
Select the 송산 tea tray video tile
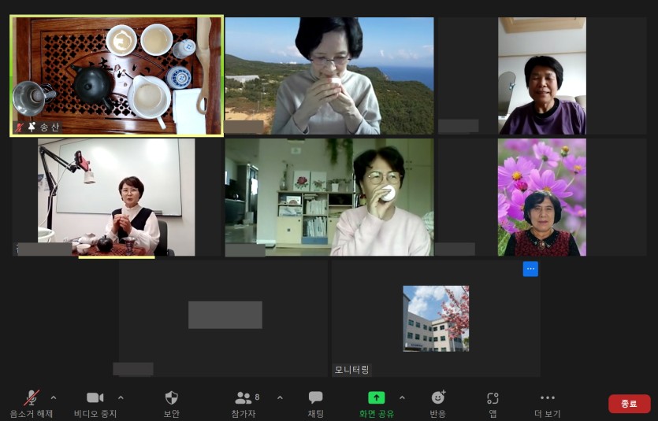tap(117, 76)
